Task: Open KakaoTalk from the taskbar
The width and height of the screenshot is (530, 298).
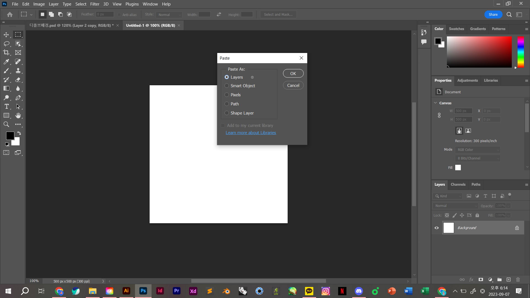Action: coord(309,291)
